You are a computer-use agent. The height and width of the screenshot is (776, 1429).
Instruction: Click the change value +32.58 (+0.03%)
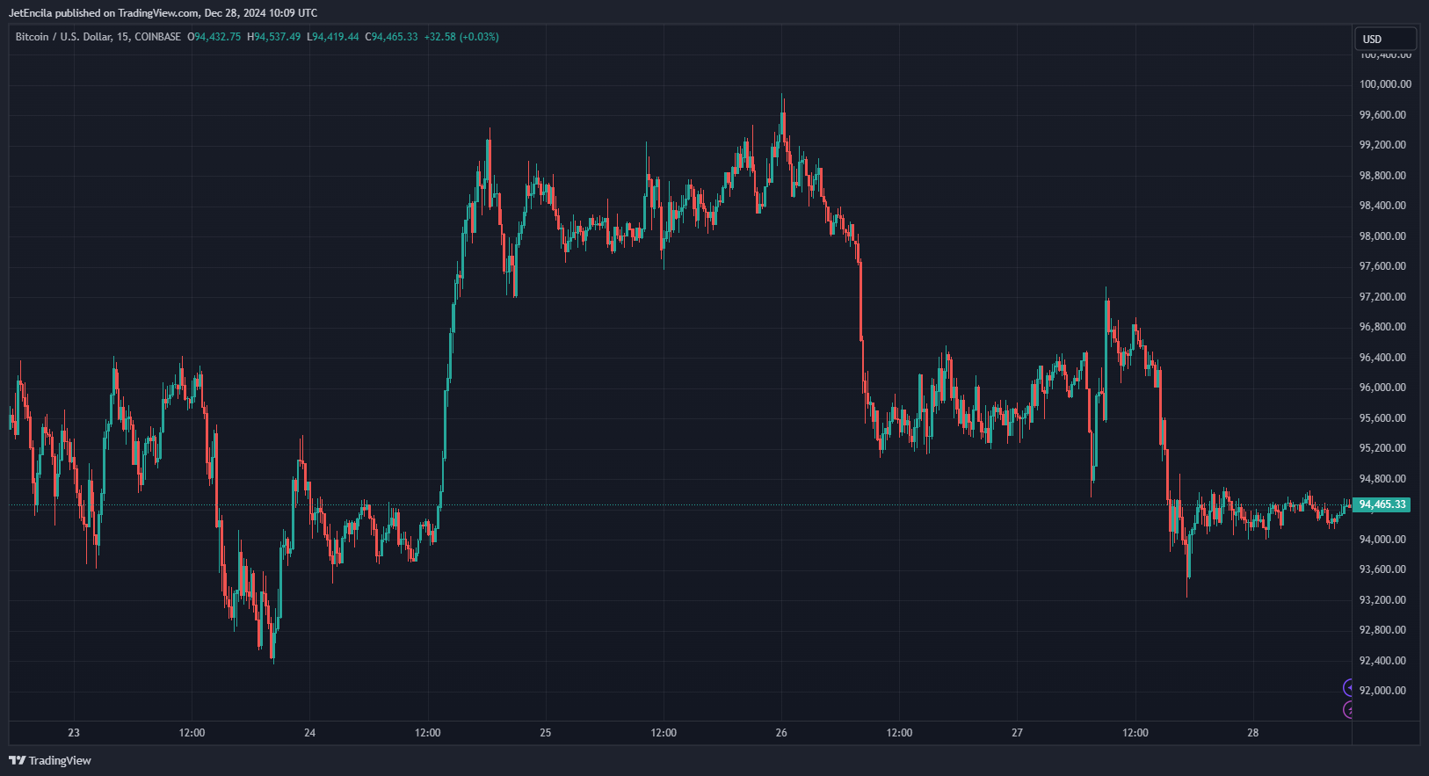(461, 37)
